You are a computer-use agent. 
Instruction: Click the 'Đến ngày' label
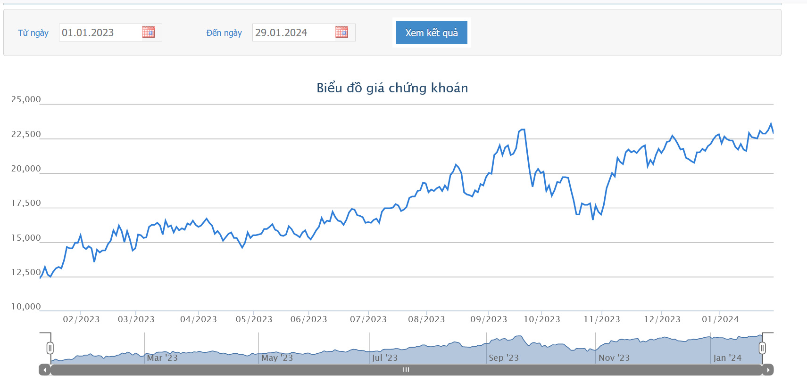(224, 33)
